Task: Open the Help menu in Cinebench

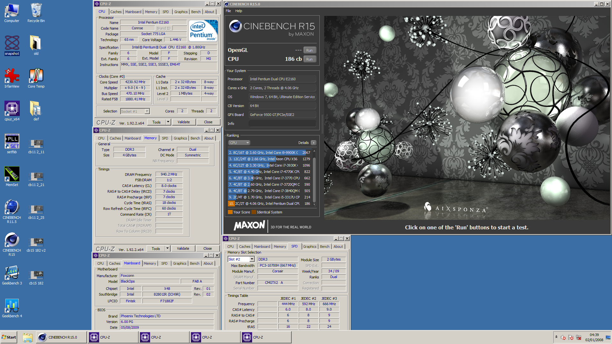Action: pos(238,11)
